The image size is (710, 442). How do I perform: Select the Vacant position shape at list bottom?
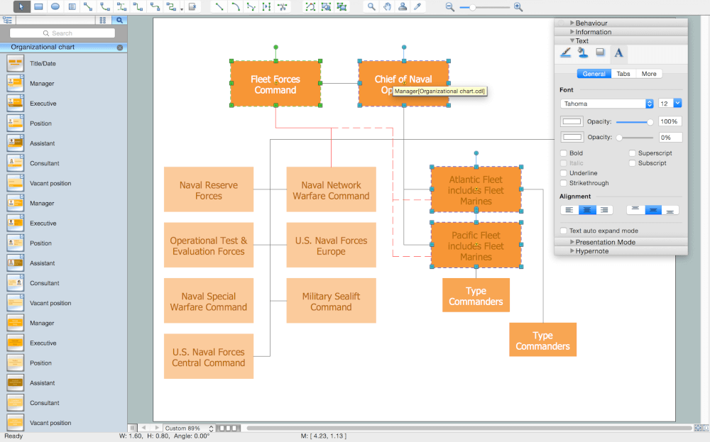tap(50, 423)
